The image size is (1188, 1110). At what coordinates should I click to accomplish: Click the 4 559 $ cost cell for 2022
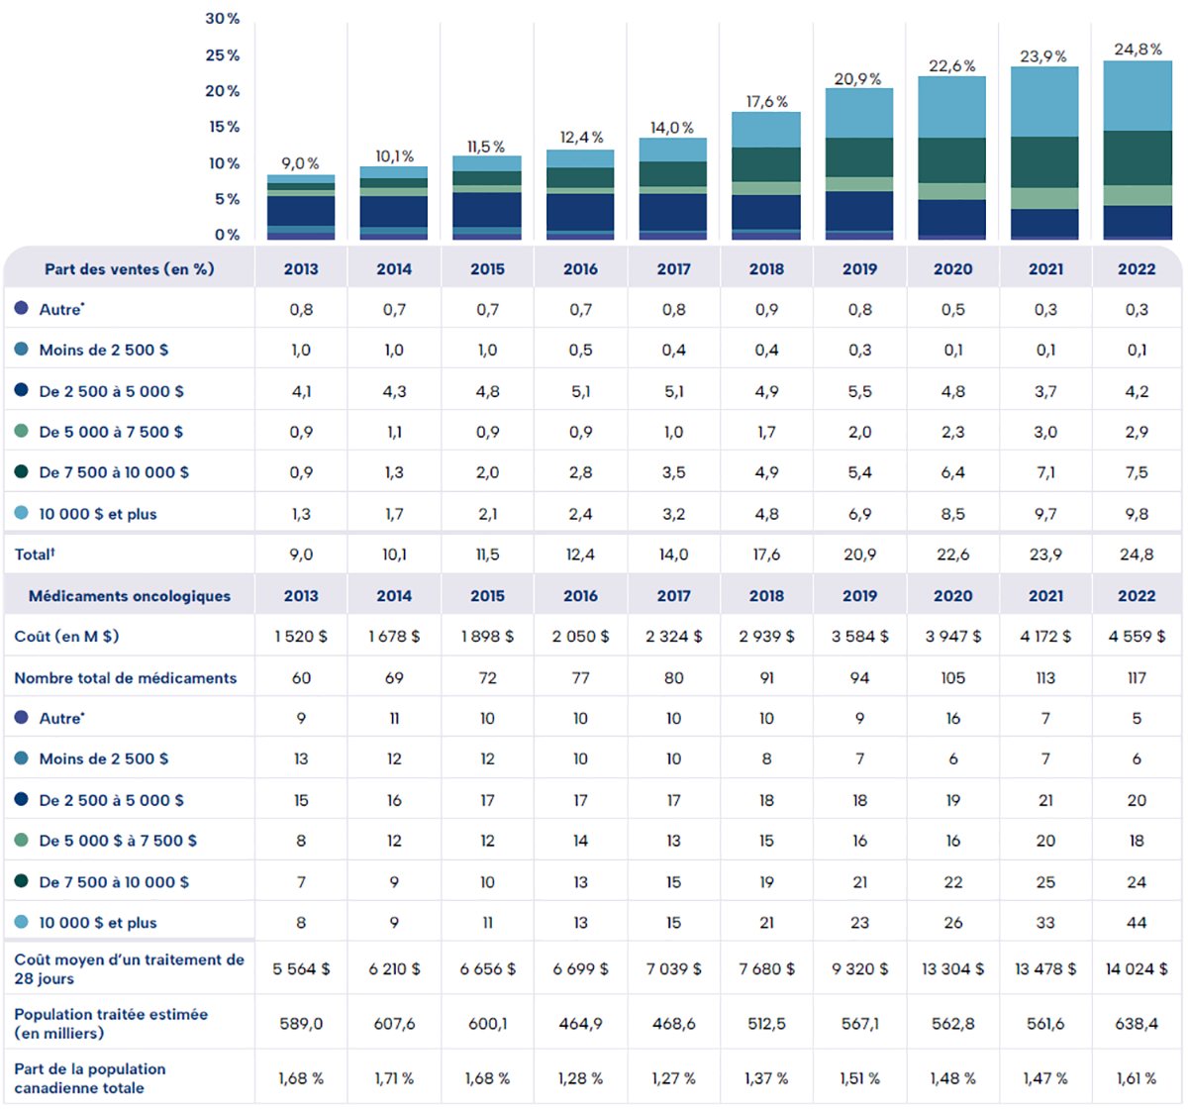(1137, 637)
